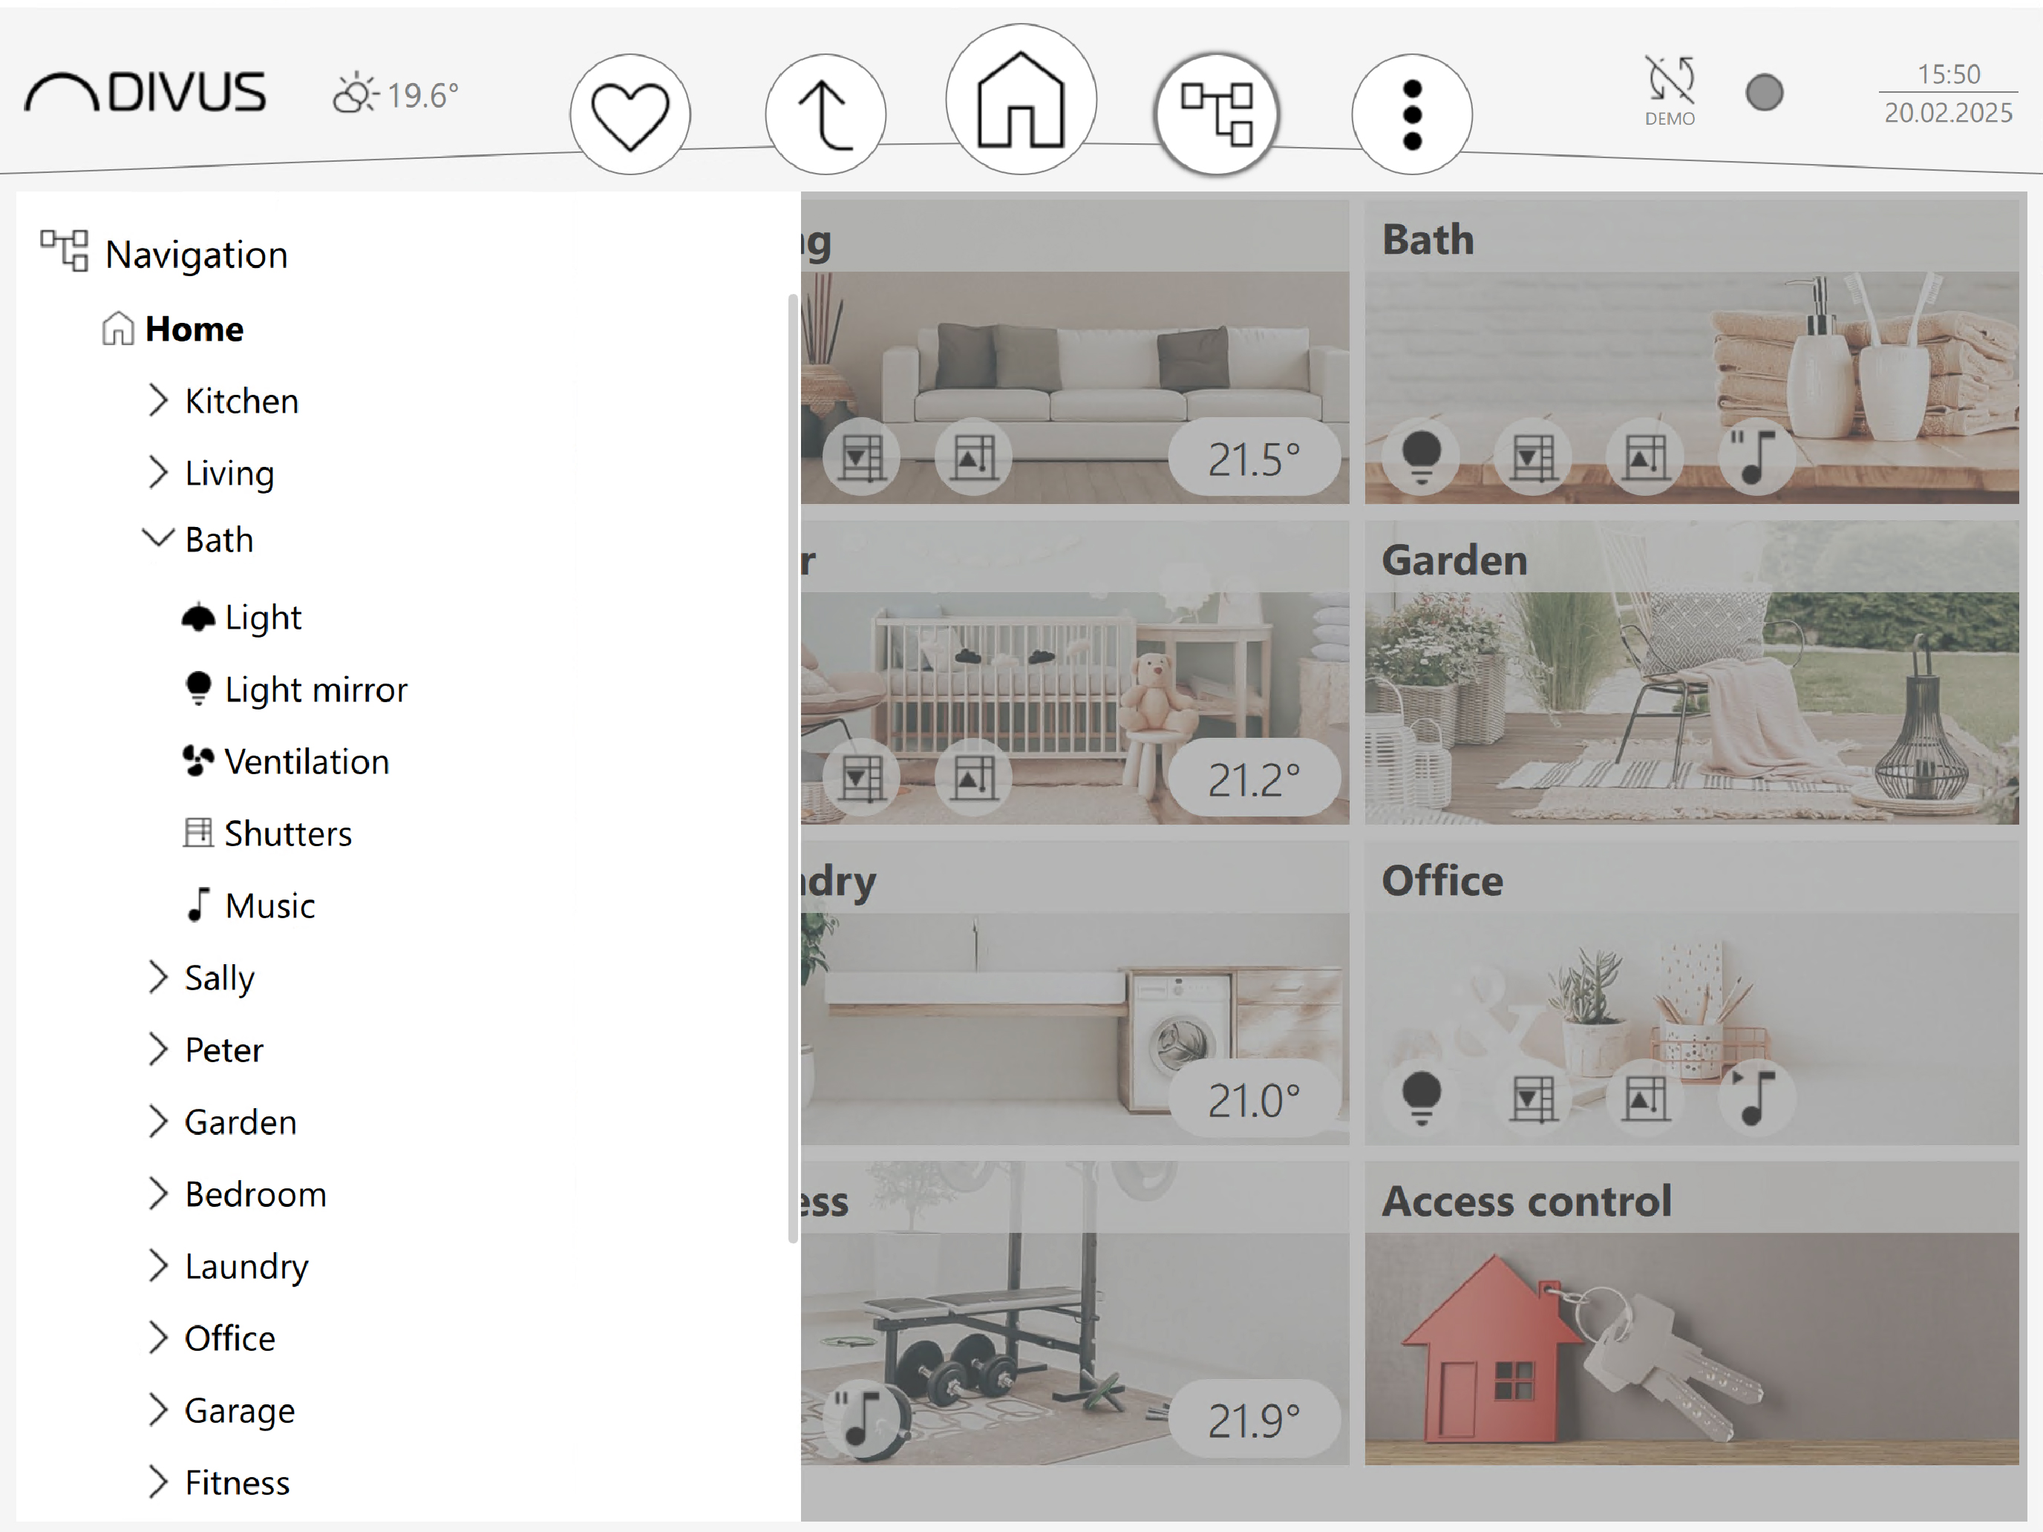2043x1532 pixels.
Task: Open the weather 19.6° widget
Action: point(395,94)
